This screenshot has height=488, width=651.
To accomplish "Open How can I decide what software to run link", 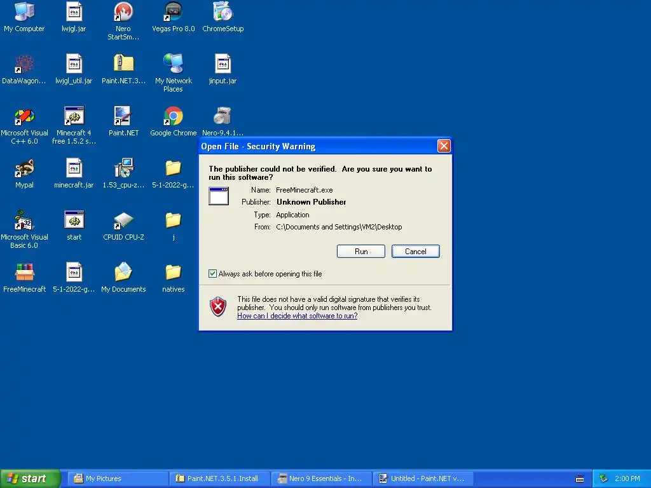I will pos(298,316).
